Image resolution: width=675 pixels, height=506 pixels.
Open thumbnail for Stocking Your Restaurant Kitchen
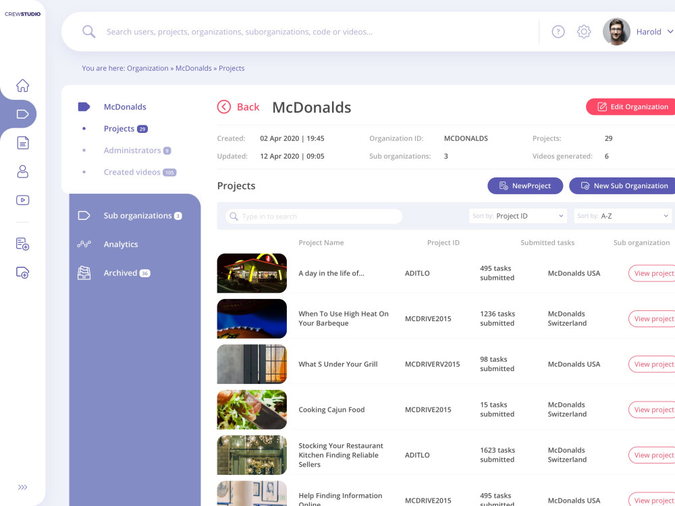252,455
